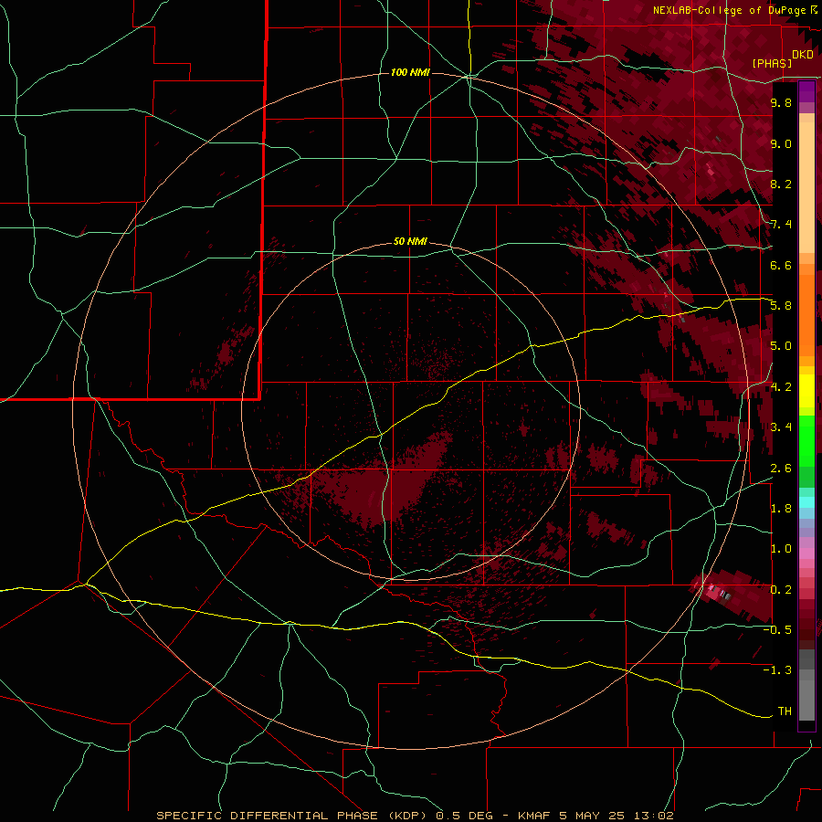
Task: Click the 5.8 value on the scale
Action: (x=781, y=306)
